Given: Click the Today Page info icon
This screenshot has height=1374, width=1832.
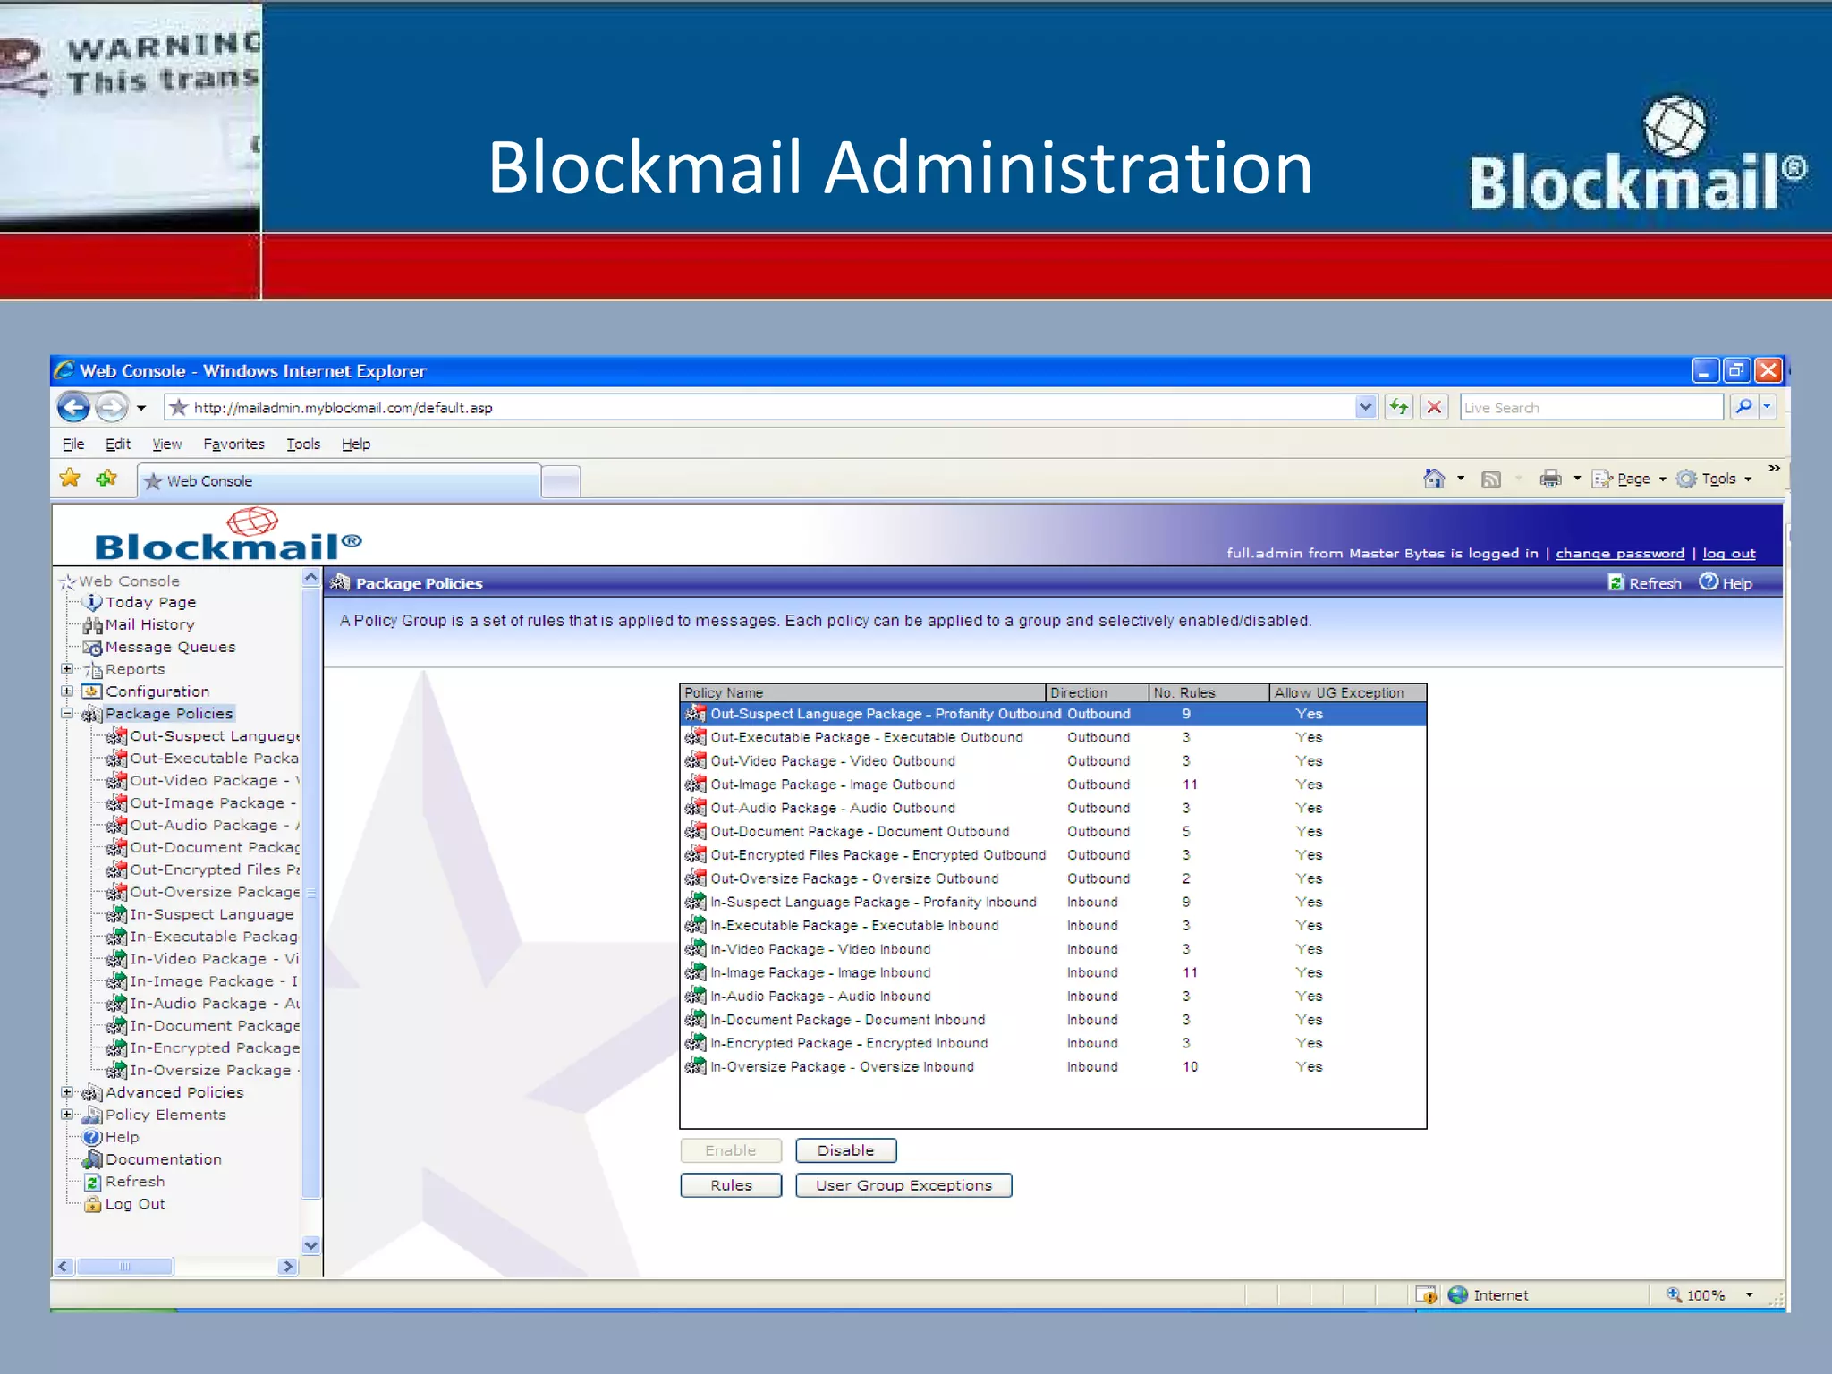Looking at the screenshot, I should point(93,602).
